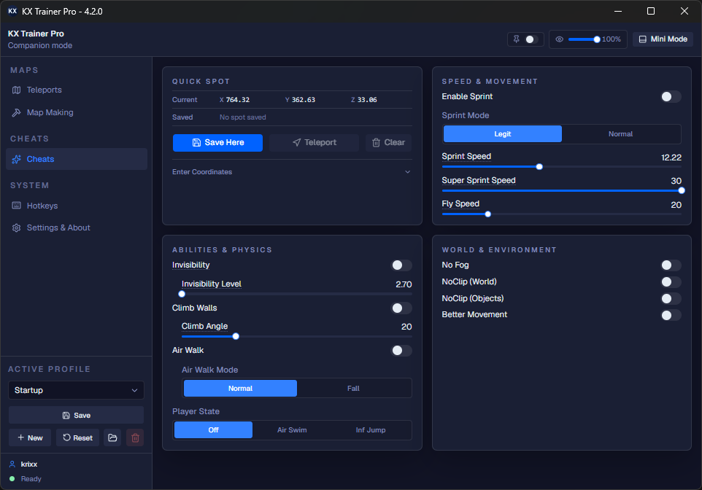Open the Map Making page
Image resolution: width=702 pixels, height=490 pixels.
[76, 113]
